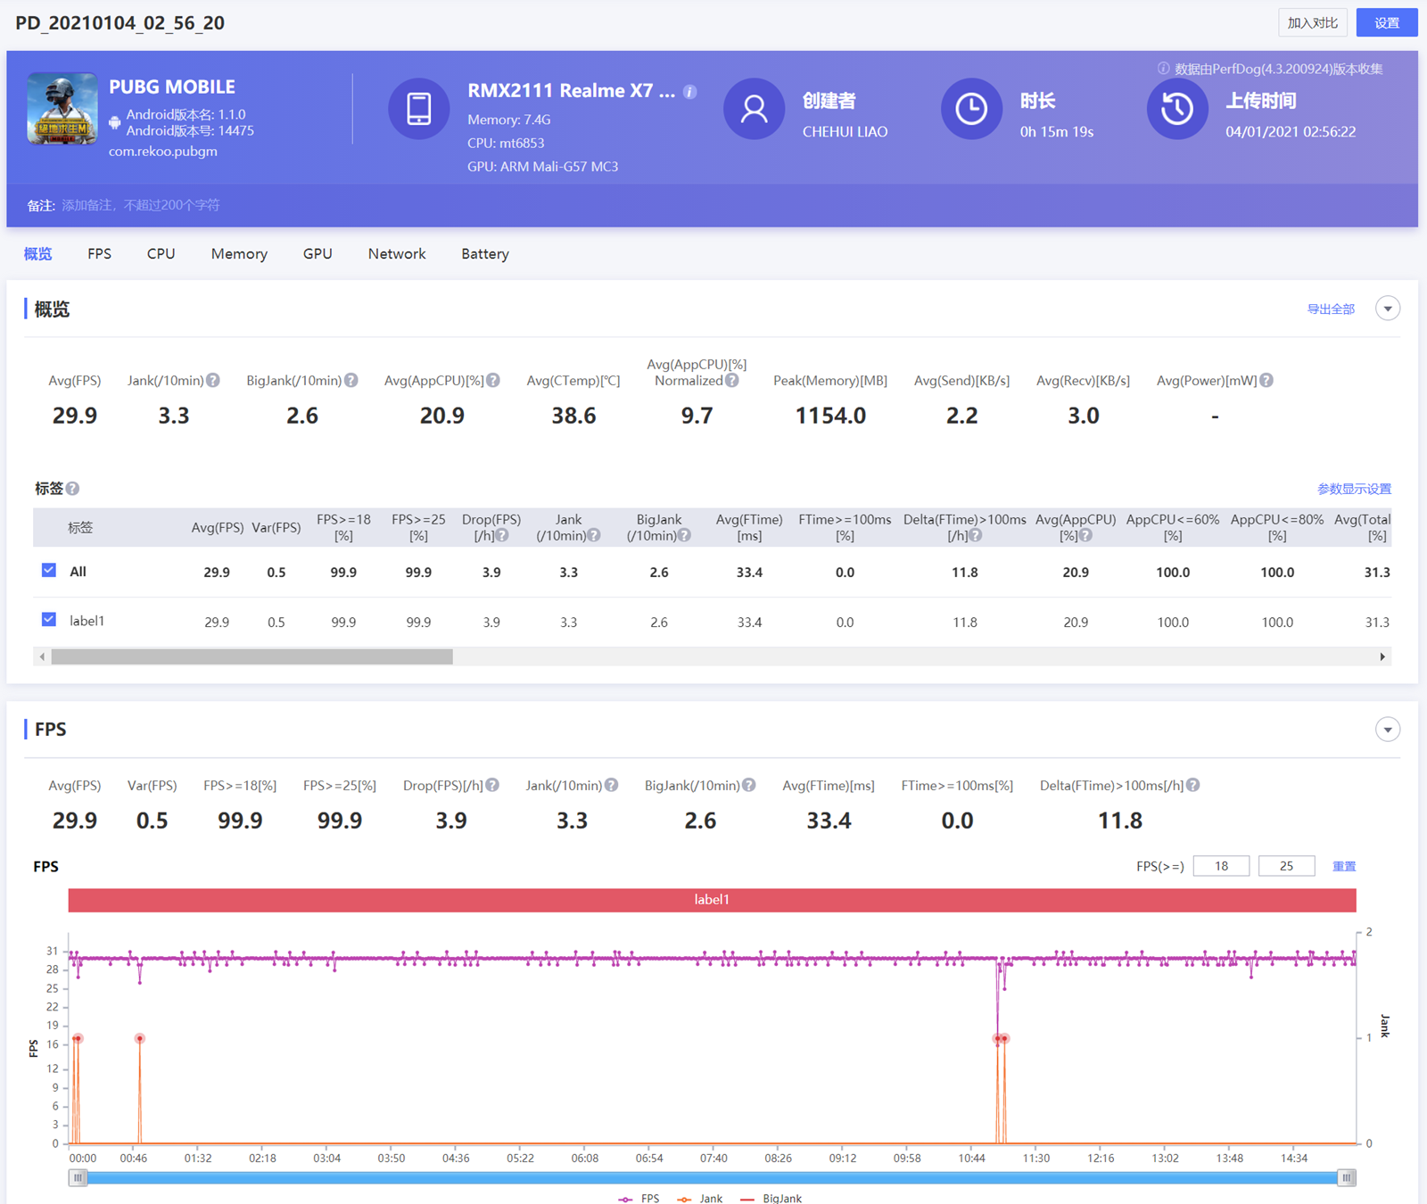The width and height of the screenshot is (1427, 1204).
Task: Click the right handle of the timeline range slider
Action: click(1346, 1178)
